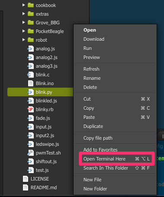The image size is (164, 197).
Task: Click the LICENSE document icon
Action: (x=26, y=179)
